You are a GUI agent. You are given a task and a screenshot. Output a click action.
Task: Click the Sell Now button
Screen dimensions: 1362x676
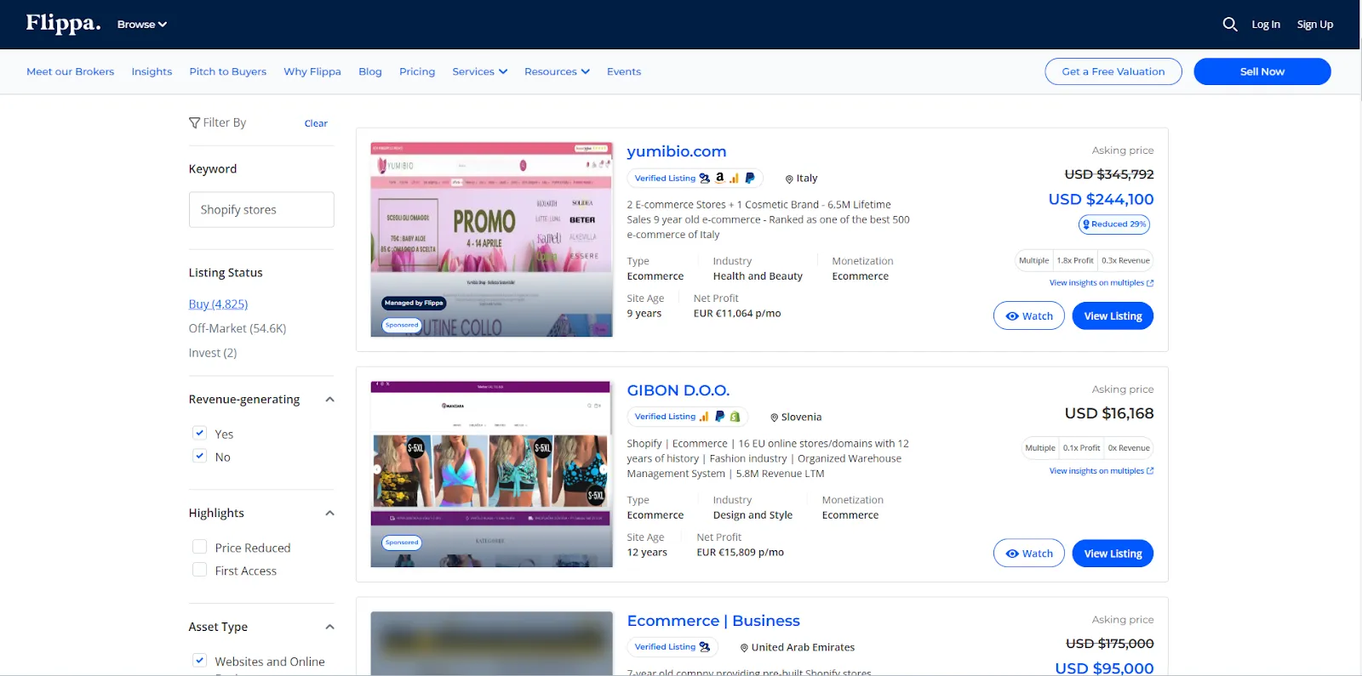(1262, 71)
